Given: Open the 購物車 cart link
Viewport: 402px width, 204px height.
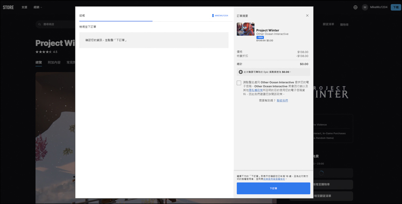Looking at the screenshot, I should pyautogui.click(x=345, y=25).
